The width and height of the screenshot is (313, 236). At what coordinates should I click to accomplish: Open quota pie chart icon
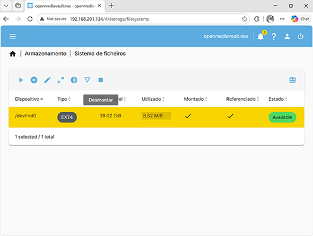pyautogui.click(x=74, y=80)
